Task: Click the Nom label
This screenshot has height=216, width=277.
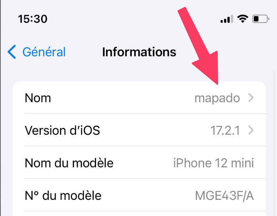Action: (38, 98)
